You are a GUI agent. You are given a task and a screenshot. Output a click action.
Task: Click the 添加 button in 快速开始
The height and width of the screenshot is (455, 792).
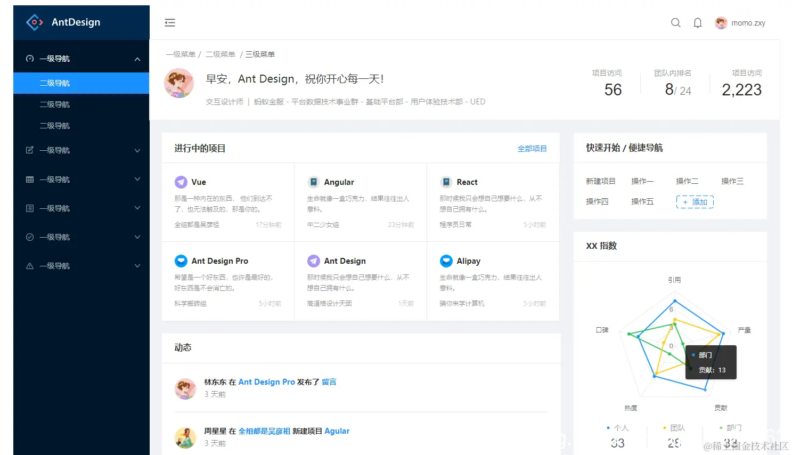click(695, 201)
